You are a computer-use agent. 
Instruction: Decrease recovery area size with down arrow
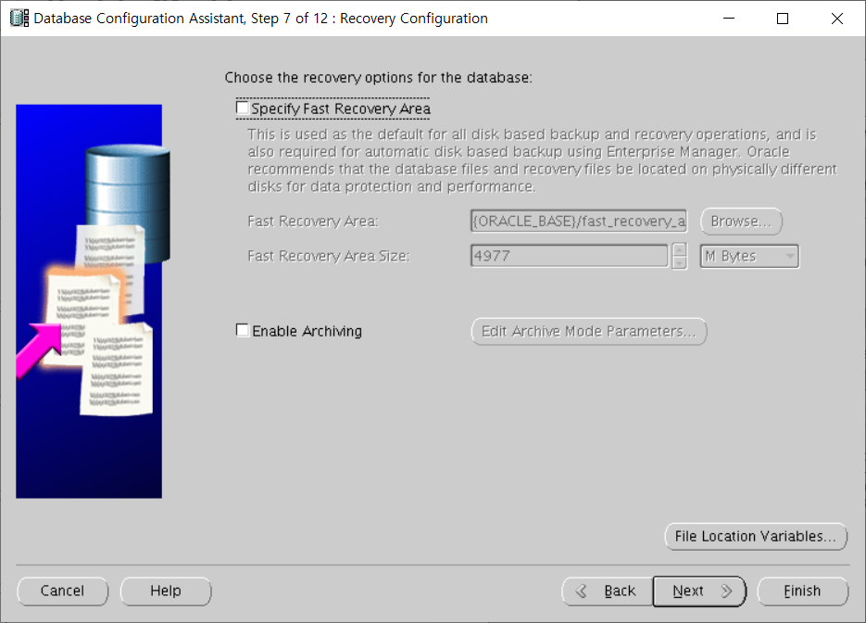[x=679, y=262]
